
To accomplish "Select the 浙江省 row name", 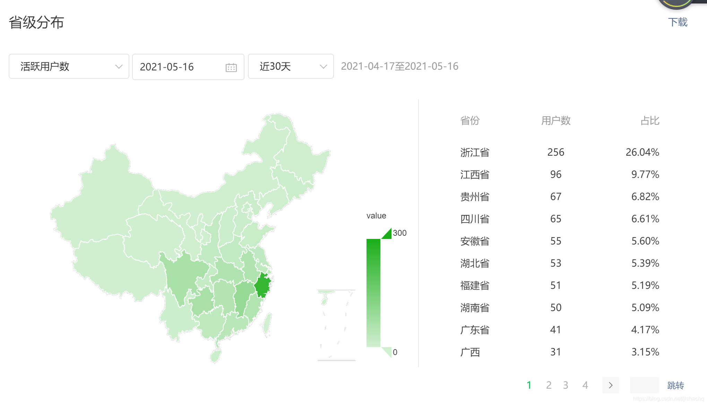I will pos(475,152).
